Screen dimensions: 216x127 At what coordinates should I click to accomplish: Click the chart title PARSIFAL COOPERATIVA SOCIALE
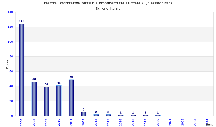108,3
